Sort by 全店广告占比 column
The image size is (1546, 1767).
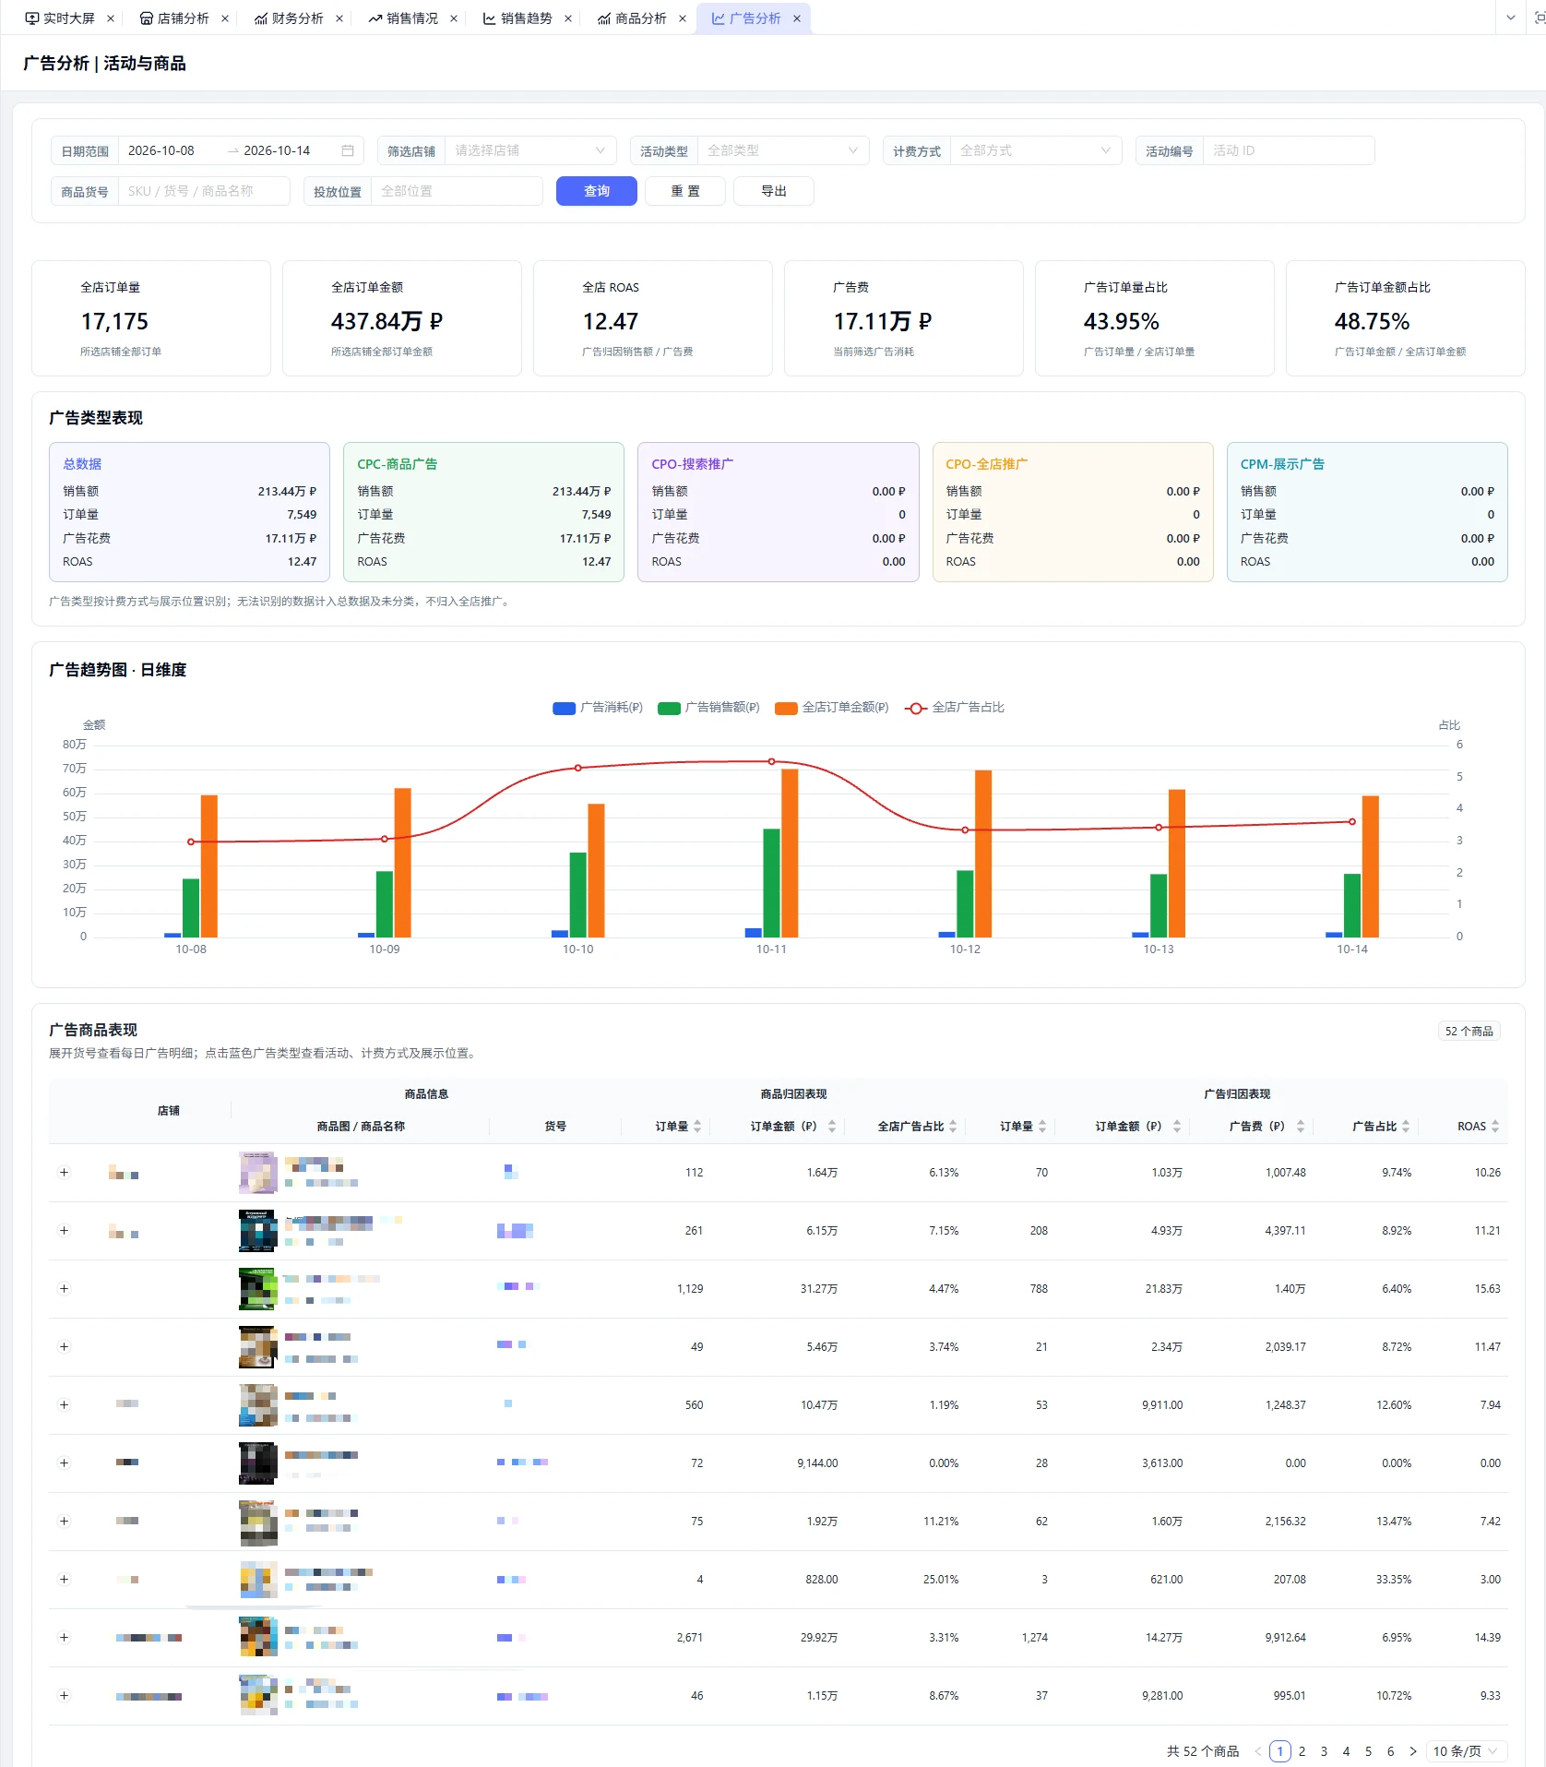[x=953, y=1127]
